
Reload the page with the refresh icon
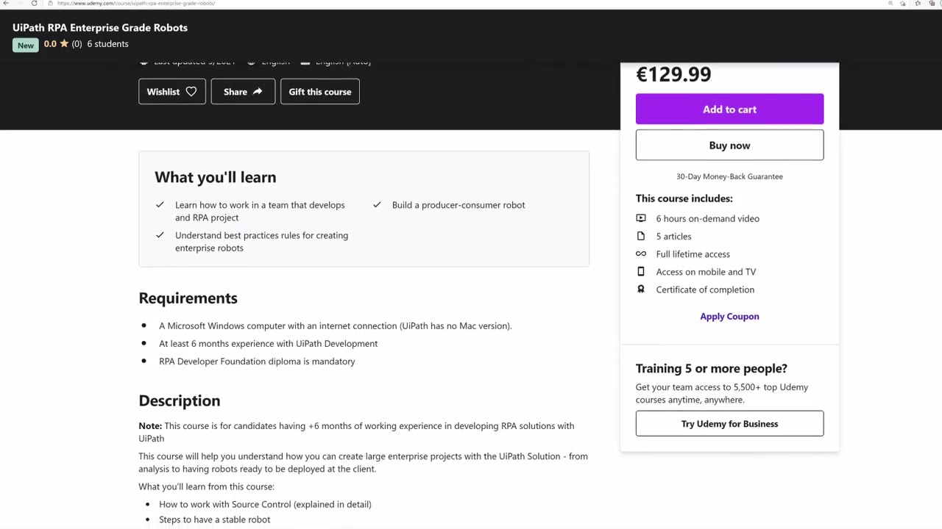(x=34, y=3)
